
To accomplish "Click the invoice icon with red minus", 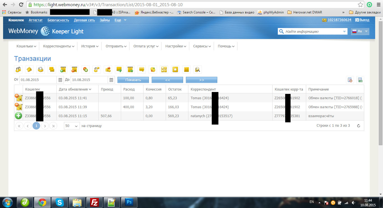I will click(x=74, y=70).
